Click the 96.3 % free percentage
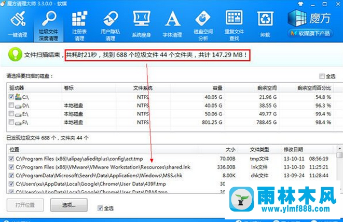Screen dimensions: 343x222 pyautogui.click(x=323, y=106)
